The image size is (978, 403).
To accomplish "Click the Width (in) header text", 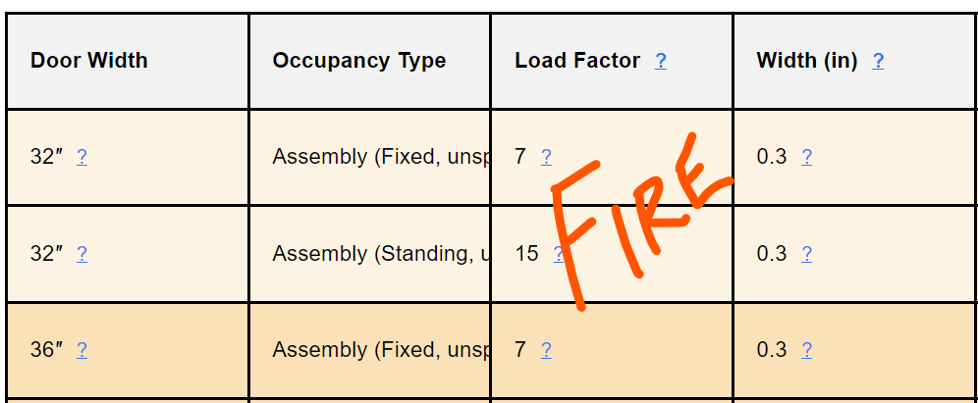I will coord(807,61).
